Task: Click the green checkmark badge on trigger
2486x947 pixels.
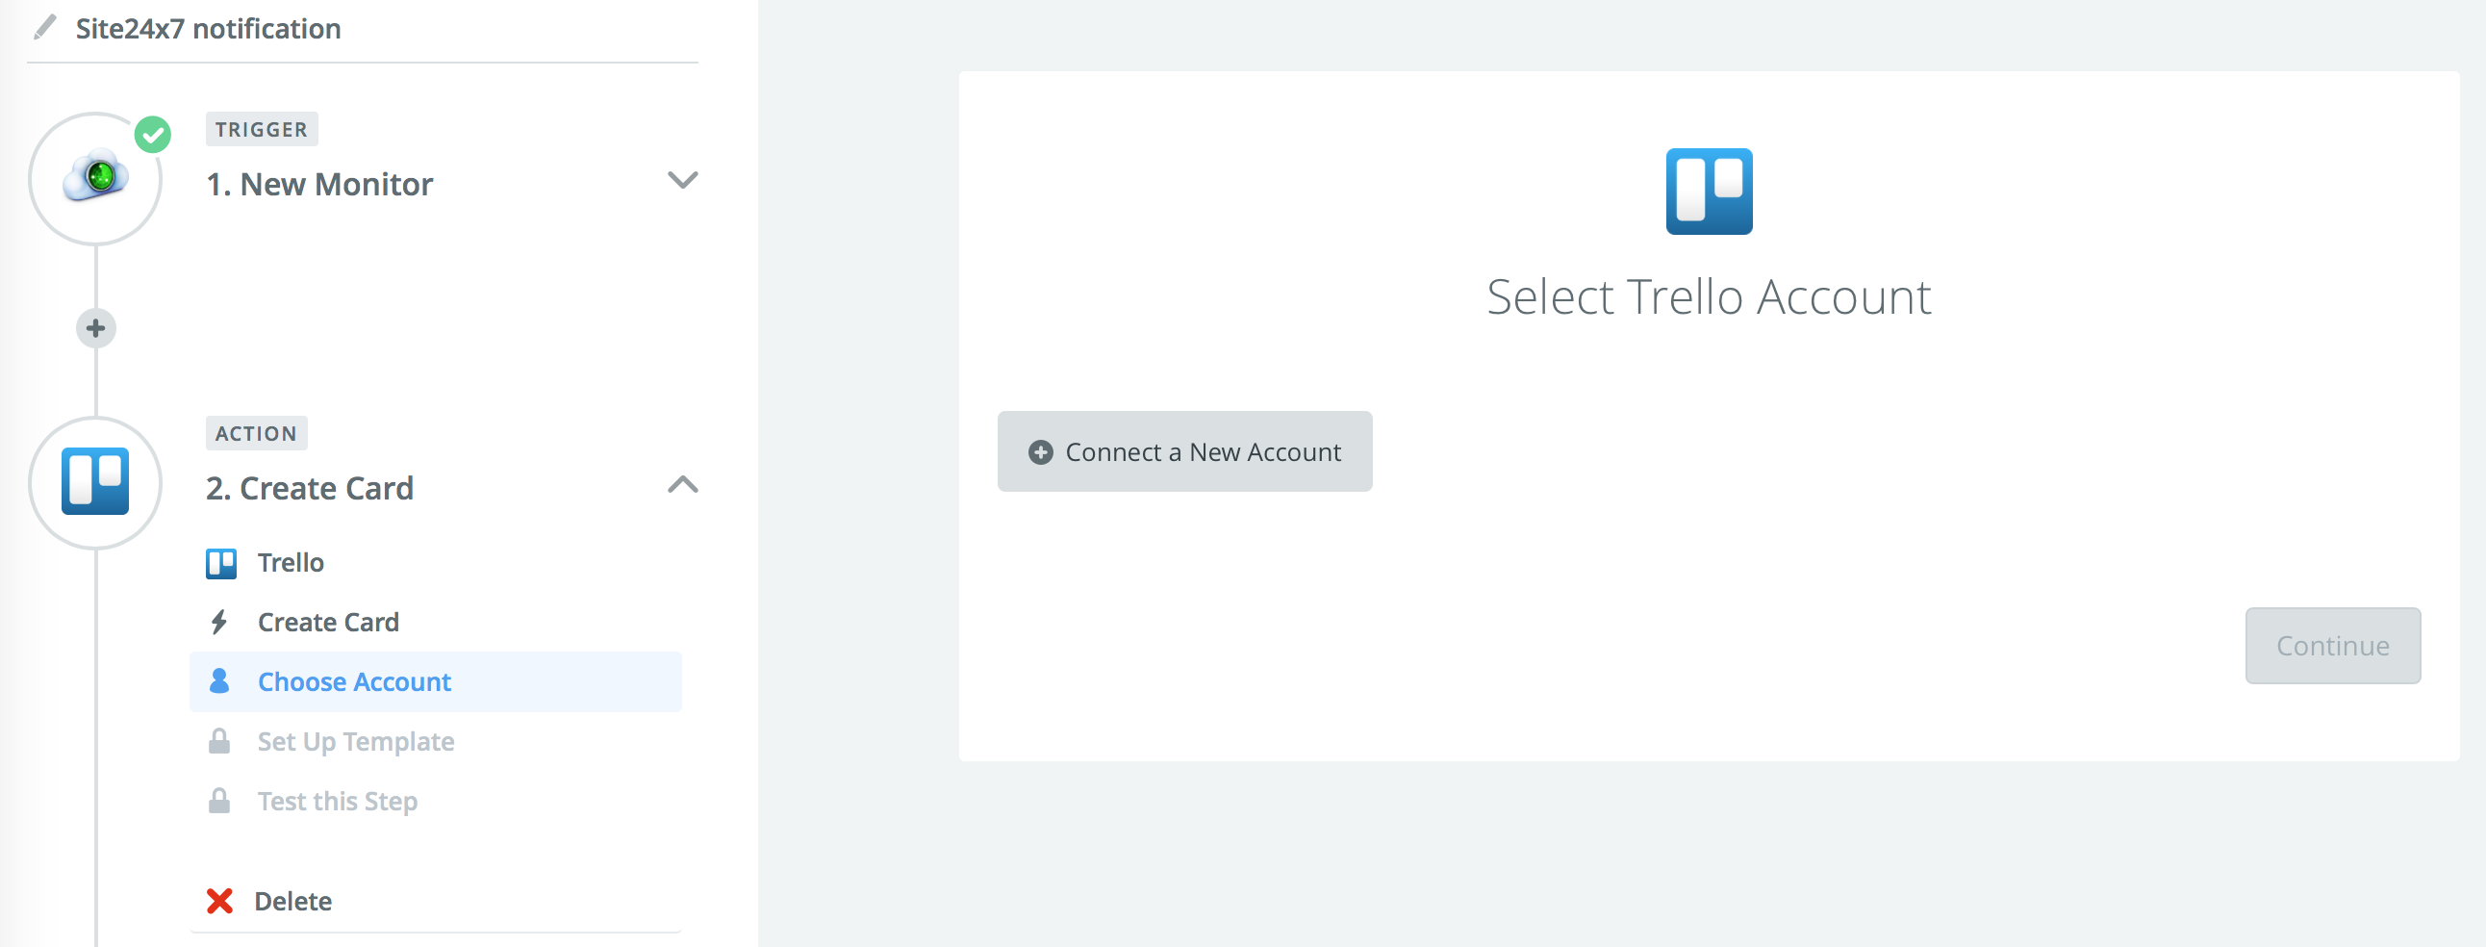Action: pos(152,134)
